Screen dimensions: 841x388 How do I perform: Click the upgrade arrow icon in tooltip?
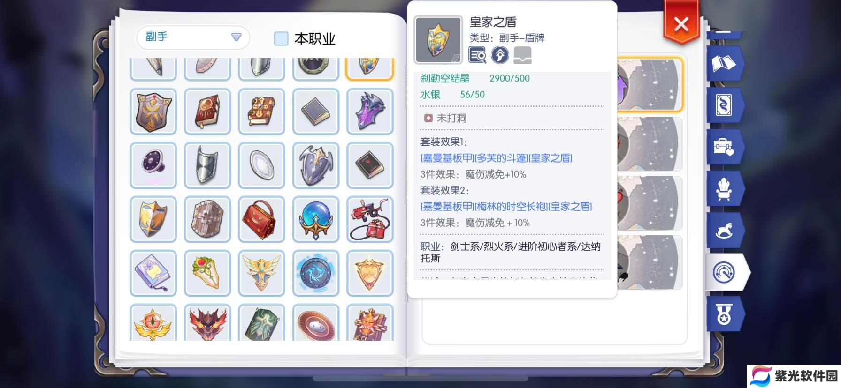click(x=500, y=55)
